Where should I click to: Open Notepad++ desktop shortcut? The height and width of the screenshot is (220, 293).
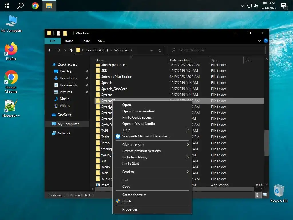[11, 109]
